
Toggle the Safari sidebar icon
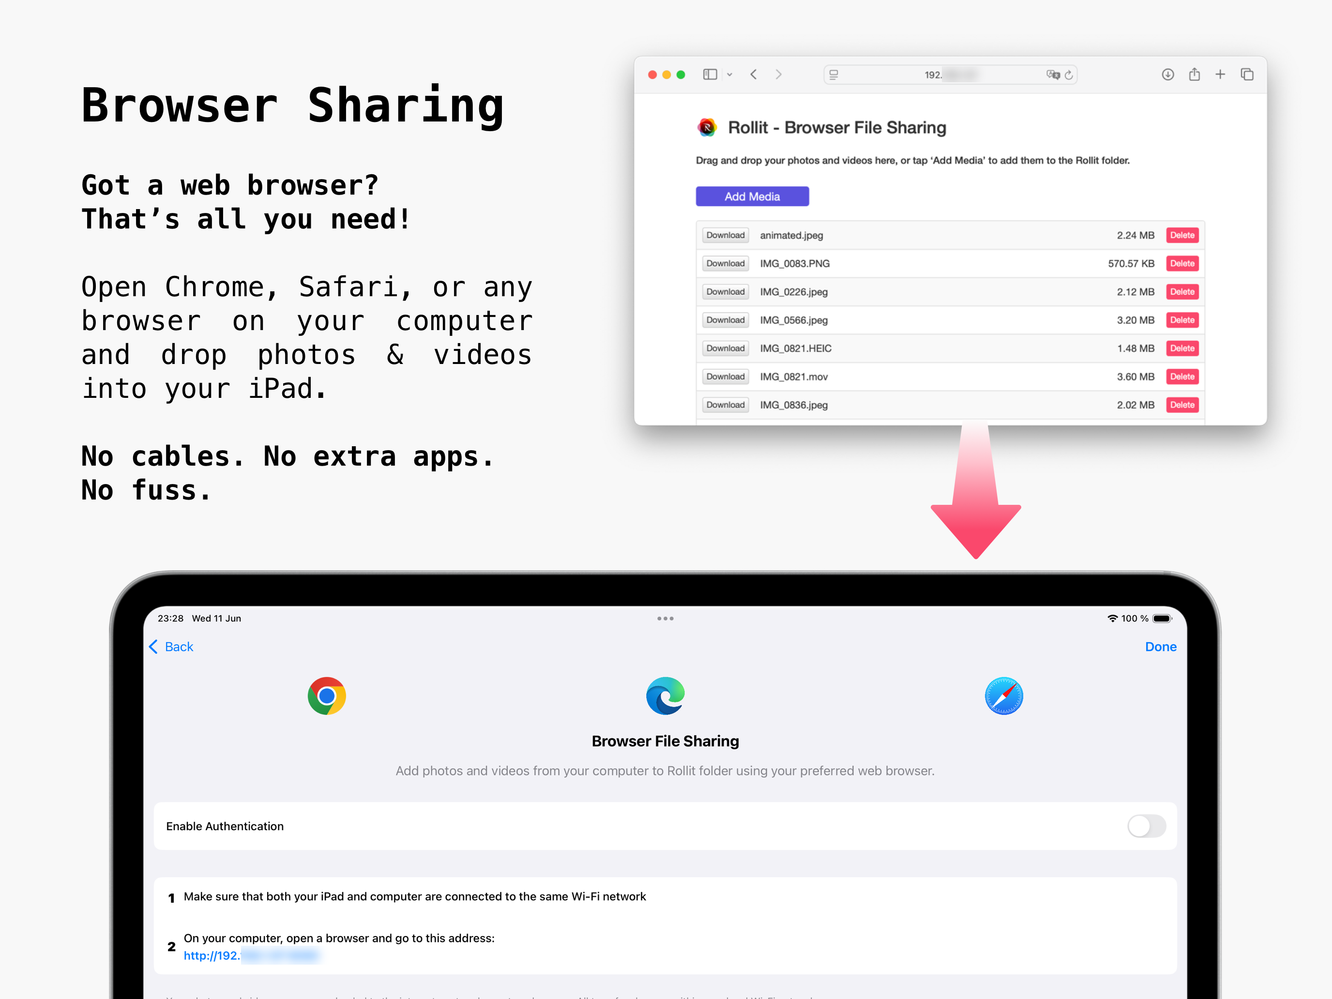coord(710,74)
